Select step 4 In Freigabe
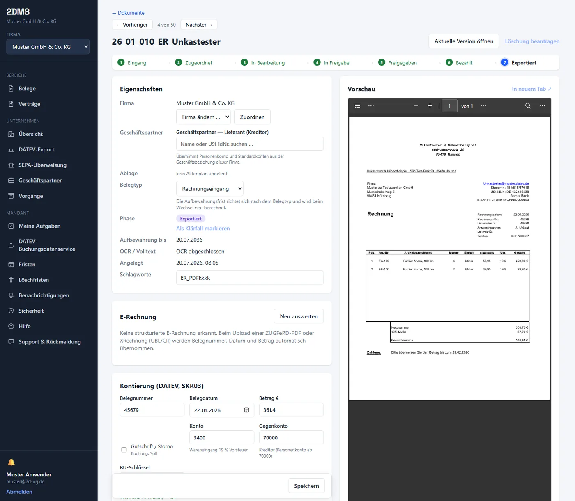Viewport: 575px width, 501px height. (x=331, y=63)
